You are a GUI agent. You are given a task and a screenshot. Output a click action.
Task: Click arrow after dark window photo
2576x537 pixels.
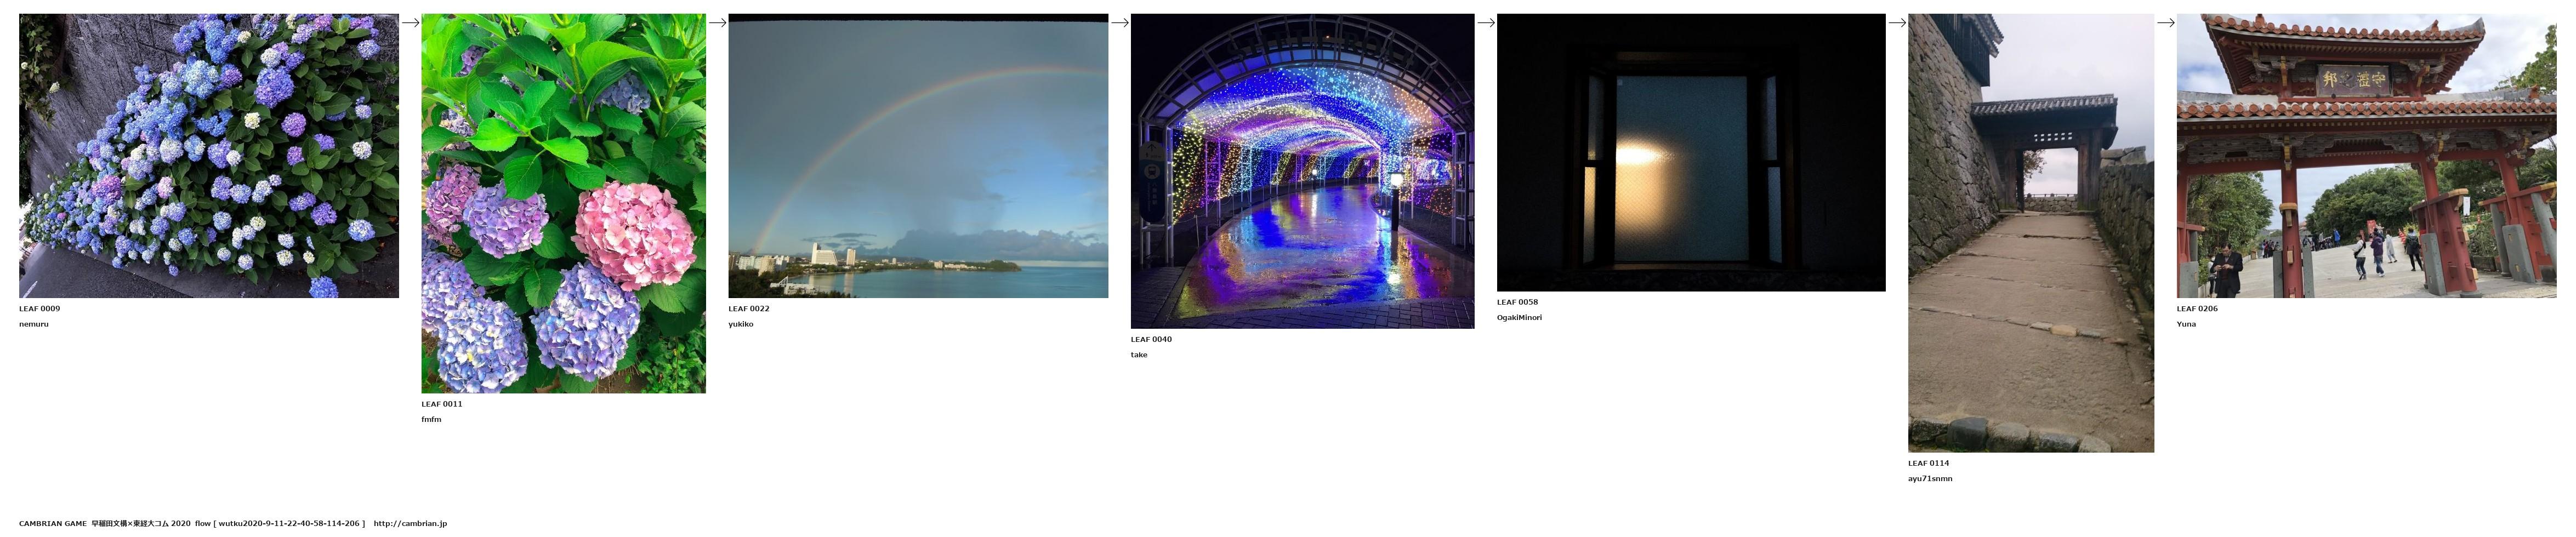1897,23
